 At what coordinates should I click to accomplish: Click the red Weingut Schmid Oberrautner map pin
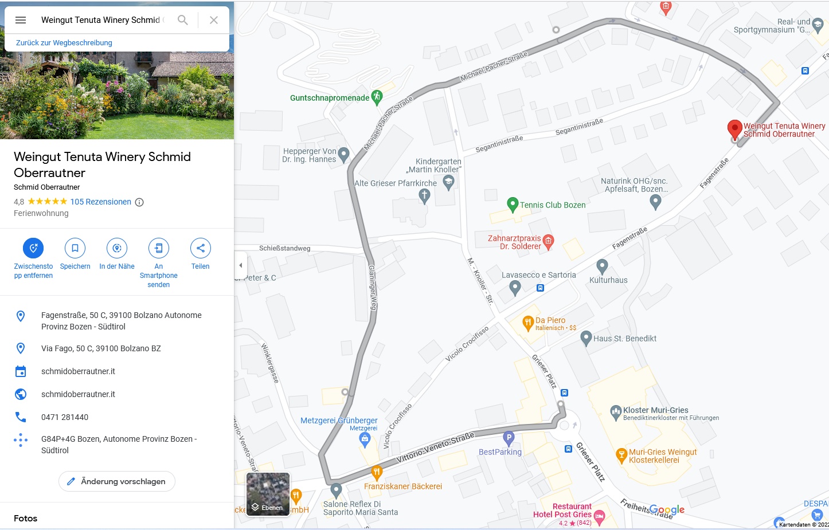pyautogui.click(x=734, y=131)
